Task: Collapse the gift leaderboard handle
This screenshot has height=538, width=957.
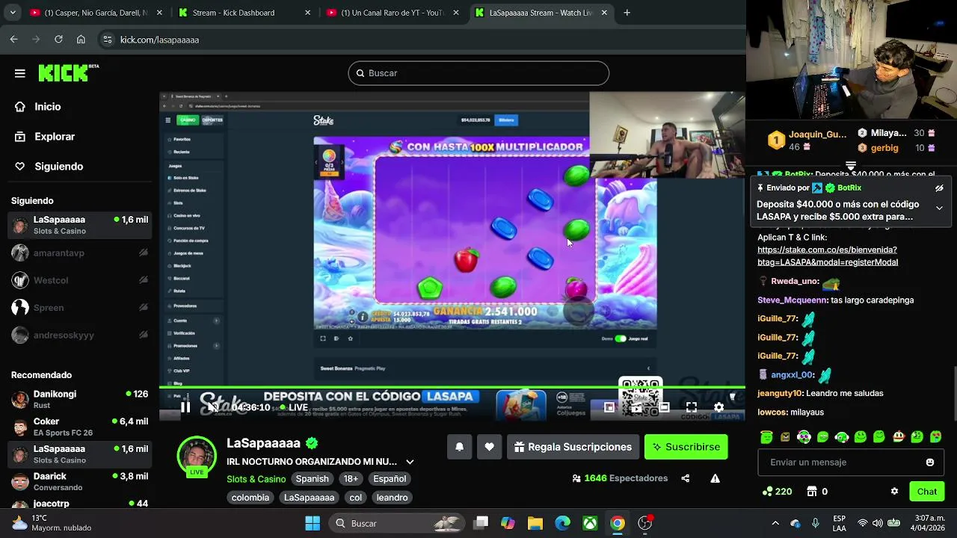Action: (x=851, y=166)
